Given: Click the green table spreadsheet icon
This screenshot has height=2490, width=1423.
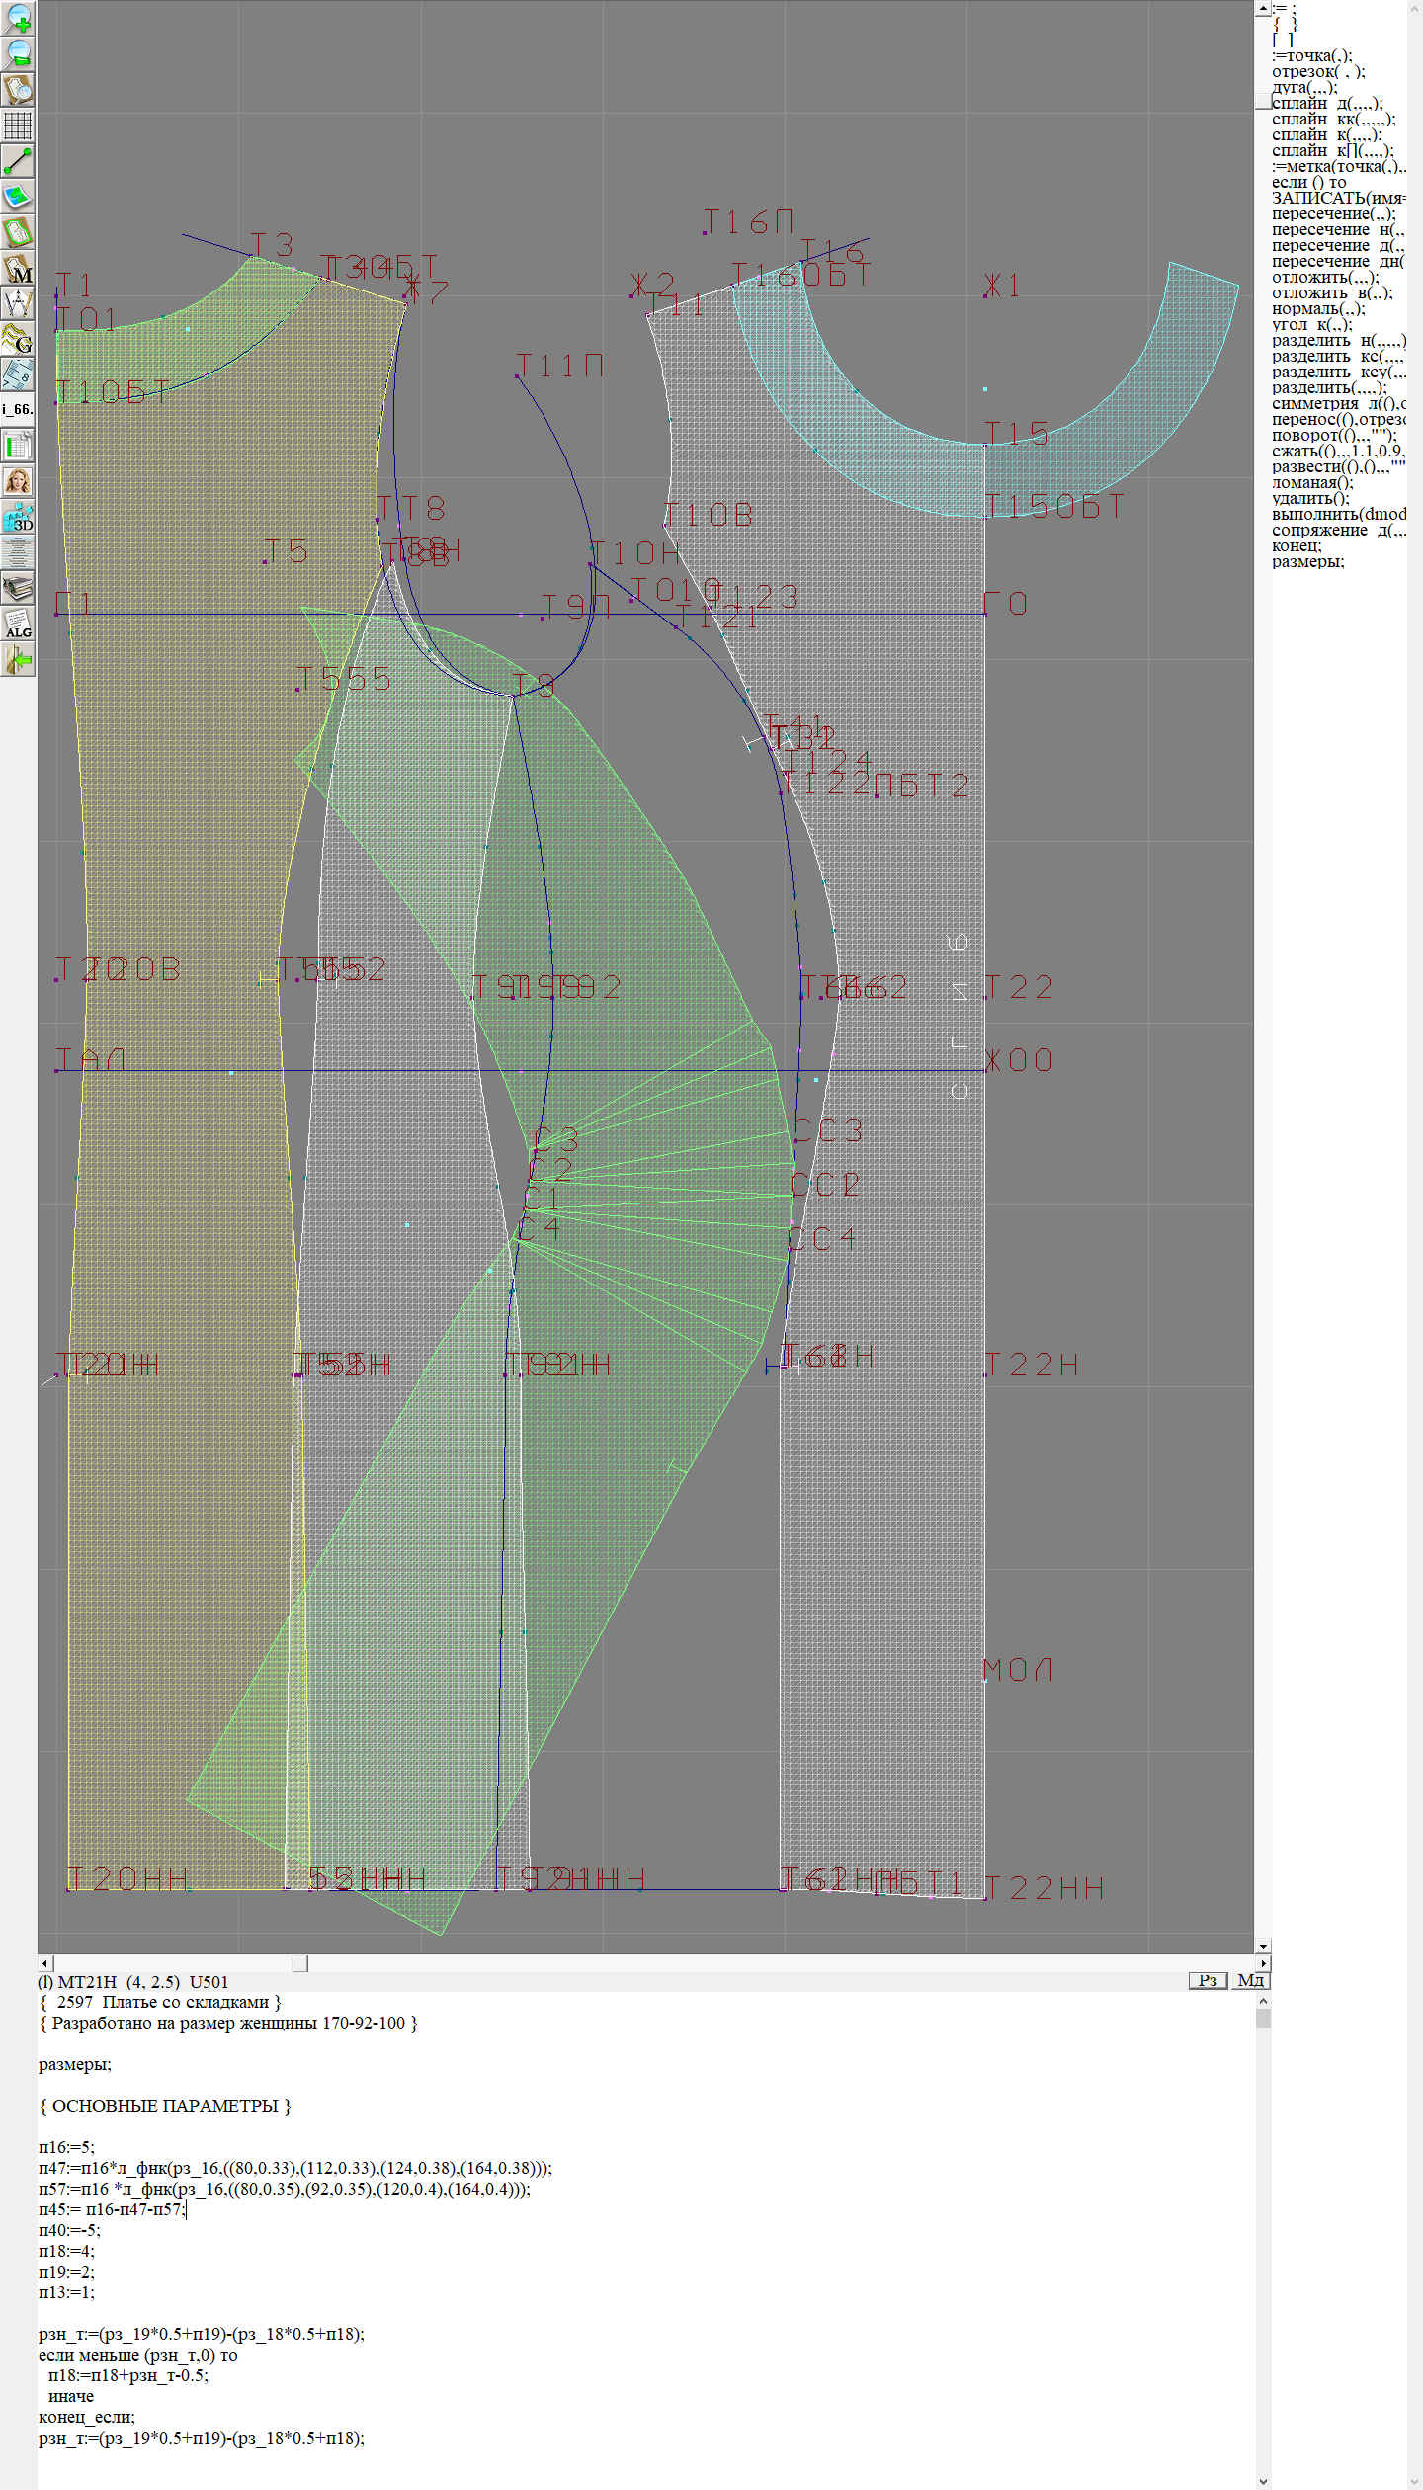Looking at the screenshot, I should coord(18,446).
